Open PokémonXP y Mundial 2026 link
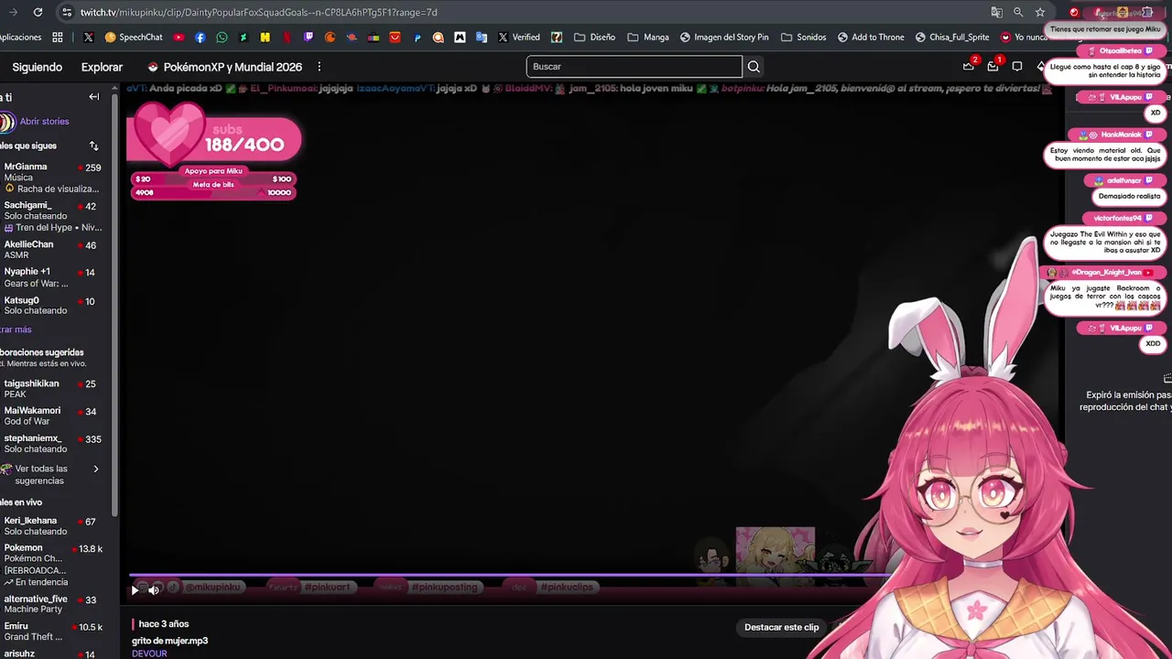The height and width of the screenshot is (659, 1172). pyautogui.click(x=224, y=67)
